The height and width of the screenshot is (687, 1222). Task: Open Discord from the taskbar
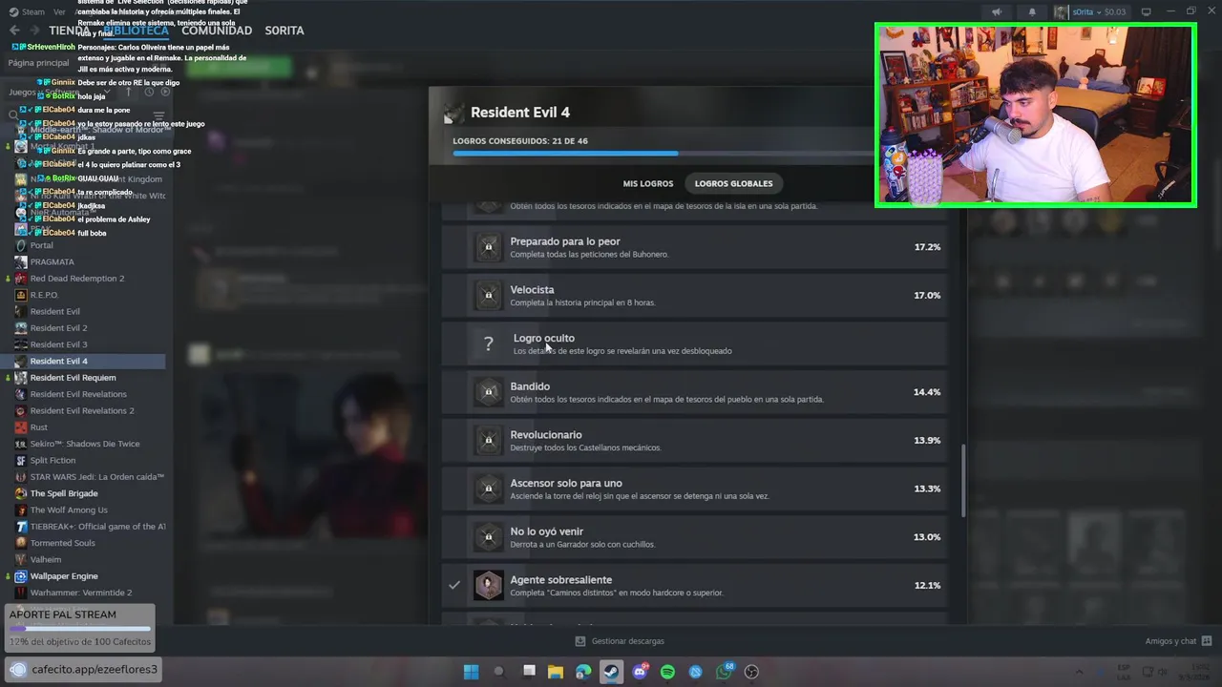(x=640, y=672)
